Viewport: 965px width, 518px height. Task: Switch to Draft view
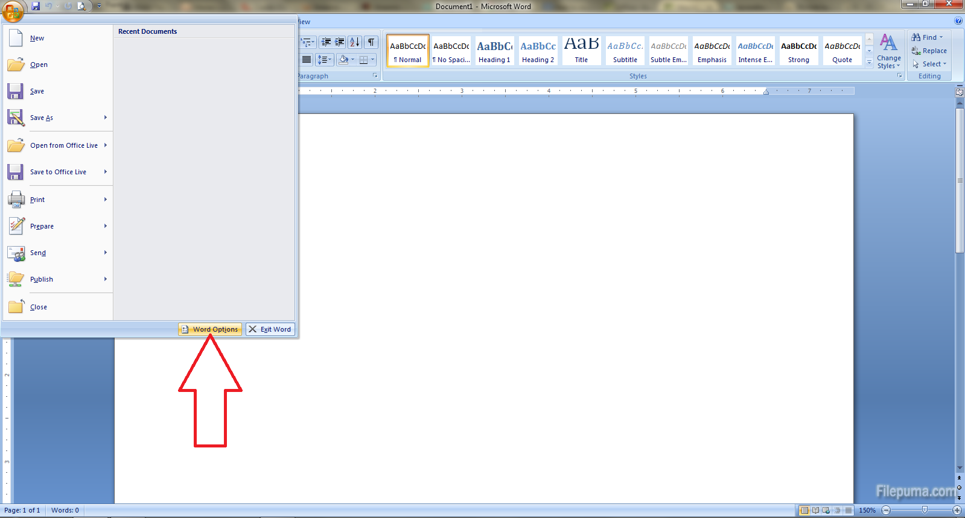coord(849,510)
